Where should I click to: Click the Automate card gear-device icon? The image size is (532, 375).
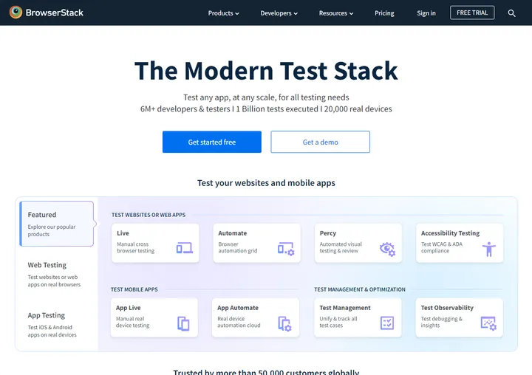tap(286, 249)
